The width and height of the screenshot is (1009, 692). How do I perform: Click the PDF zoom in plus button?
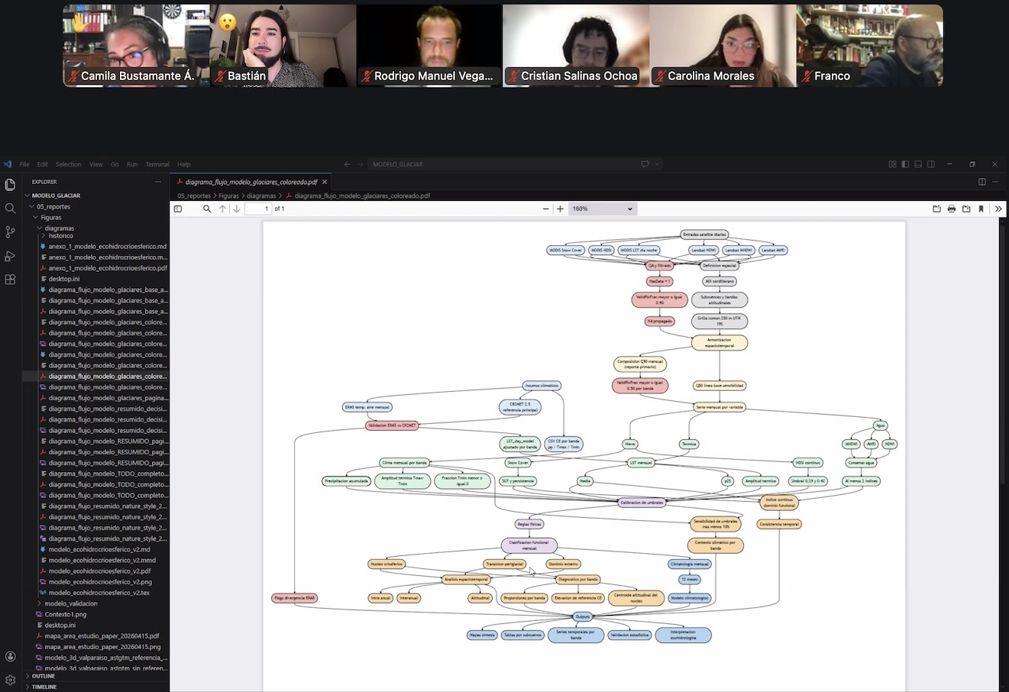point(561,209)
